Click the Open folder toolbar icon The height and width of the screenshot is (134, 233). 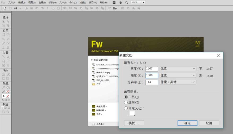(15, 8)
